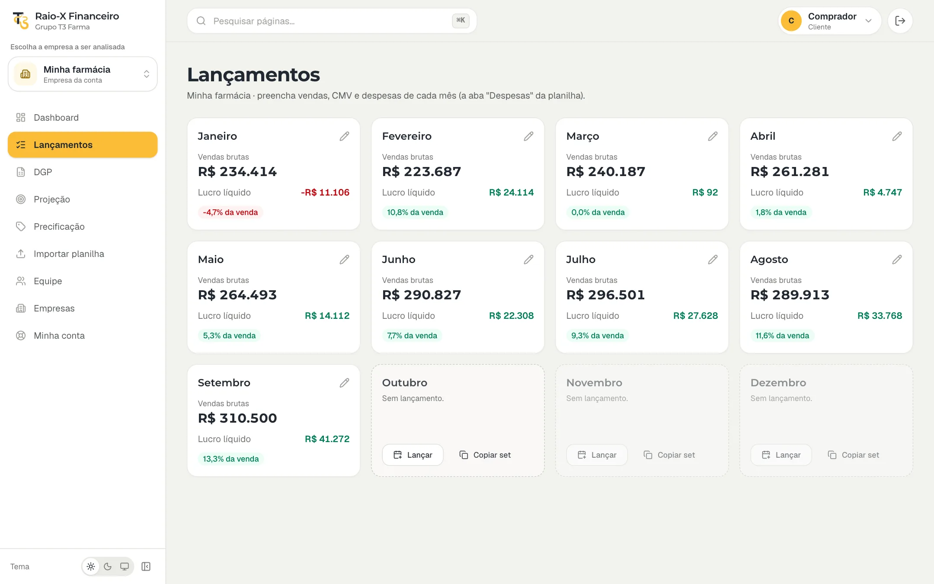Open Precificação section
Image resolution: width=934 pixels, height=584 pixels.
point(83,227)
